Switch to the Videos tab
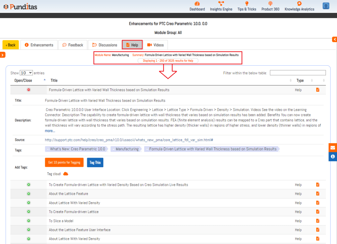The image size is (337, 244). (x=155, y=45)
